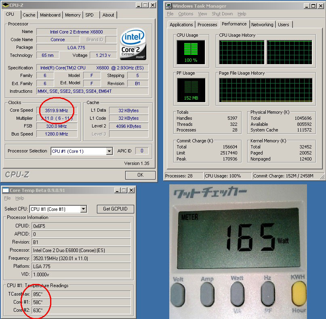Open the Networking tab in Task Manager

point(262,25)
